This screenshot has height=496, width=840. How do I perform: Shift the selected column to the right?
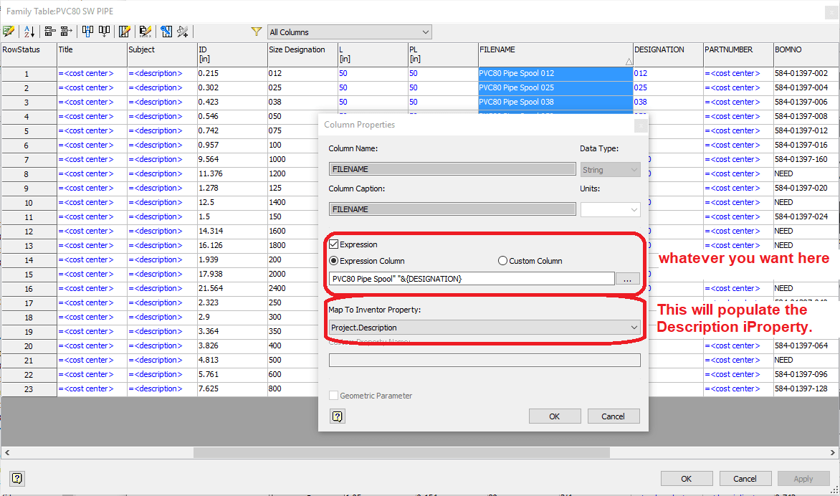click(x=66, y=32)
